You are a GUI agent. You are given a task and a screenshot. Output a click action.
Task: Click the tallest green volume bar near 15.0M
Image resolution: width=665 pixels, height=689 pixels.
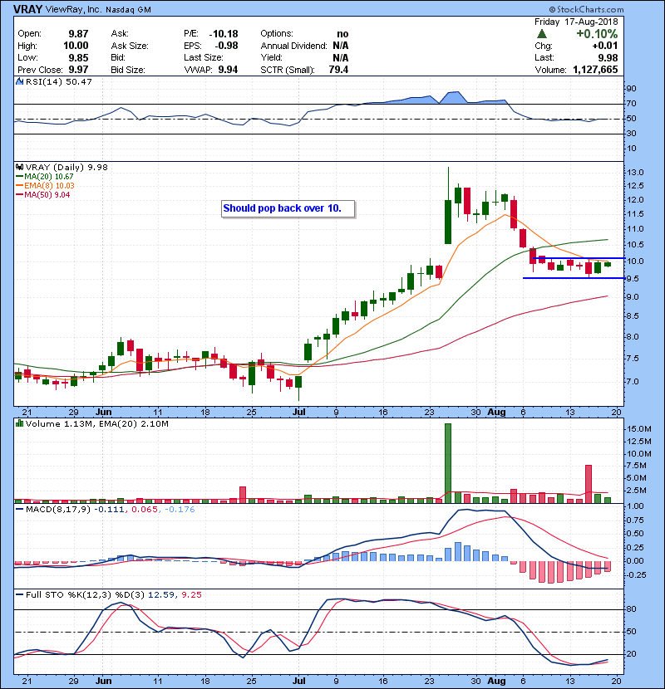pos(448,463)
